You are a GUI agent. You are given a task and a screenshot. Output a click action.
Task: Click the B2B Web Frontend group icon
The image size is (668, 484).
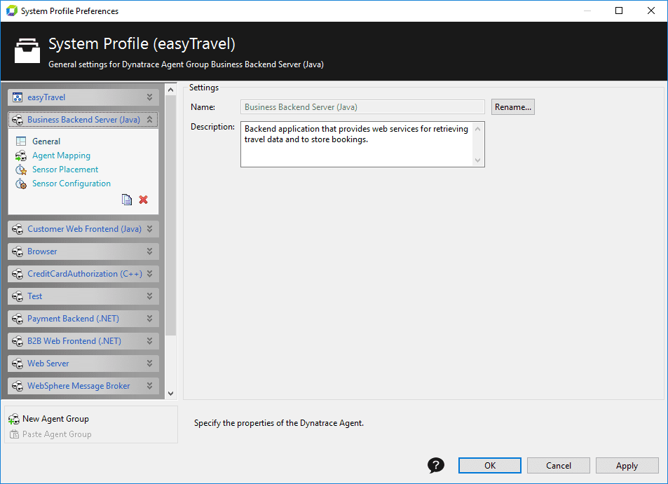coord(18,341)
